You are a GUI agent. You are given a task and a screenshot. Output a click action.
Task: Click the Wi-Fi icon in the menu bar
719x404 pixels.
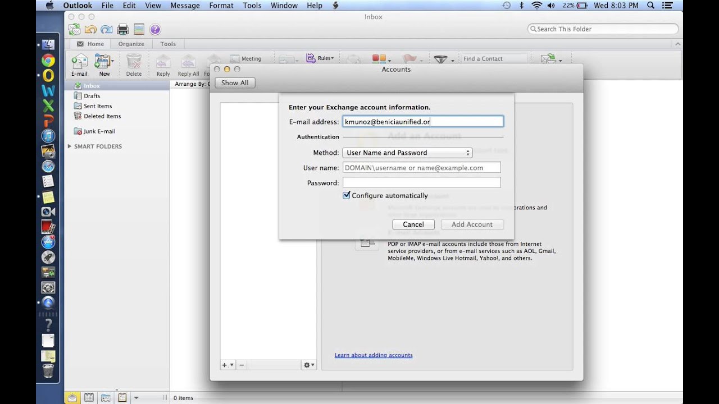click(x=536, y=6)
